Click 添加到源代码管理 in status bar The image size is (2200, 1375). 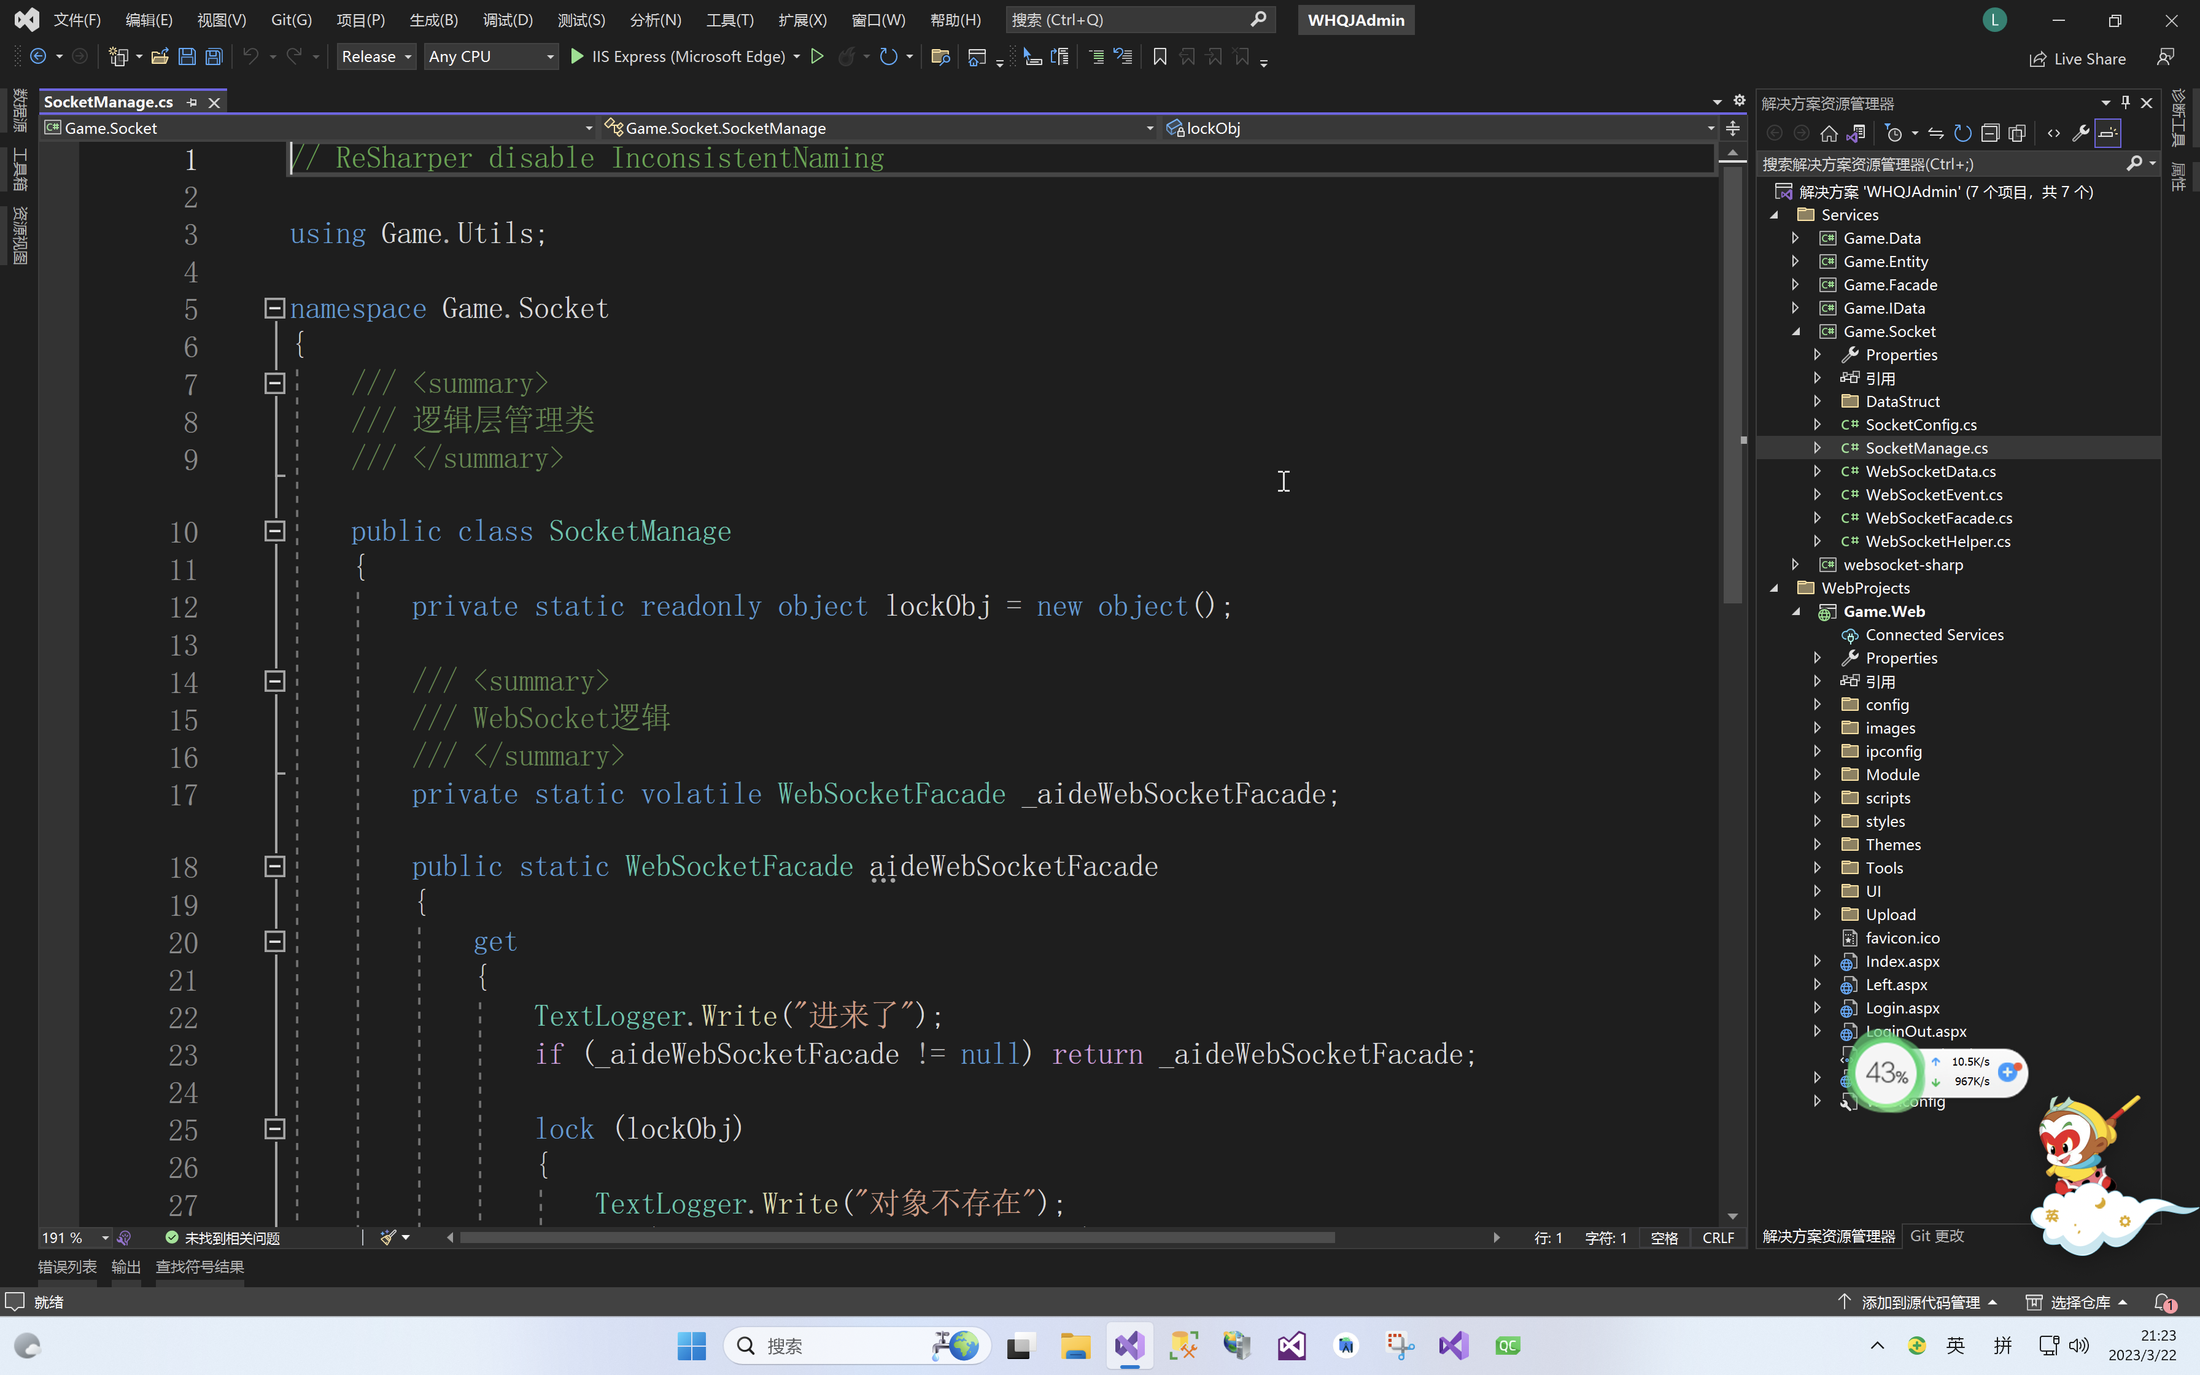[1920, 1302]
